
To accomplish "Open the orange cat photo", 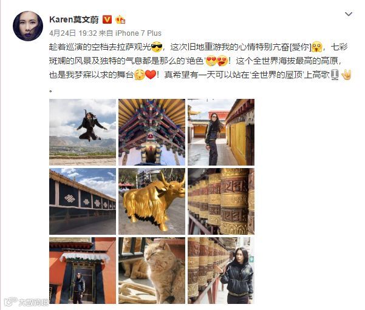I will point(152,271).
